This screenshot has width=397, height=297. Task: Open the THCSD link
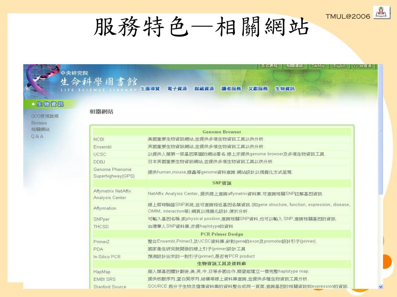tap(101, 227)
